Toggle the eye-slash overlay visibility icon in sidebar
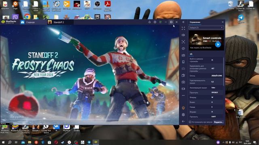The height and width of the screenshot is (145, 259). 183,48
